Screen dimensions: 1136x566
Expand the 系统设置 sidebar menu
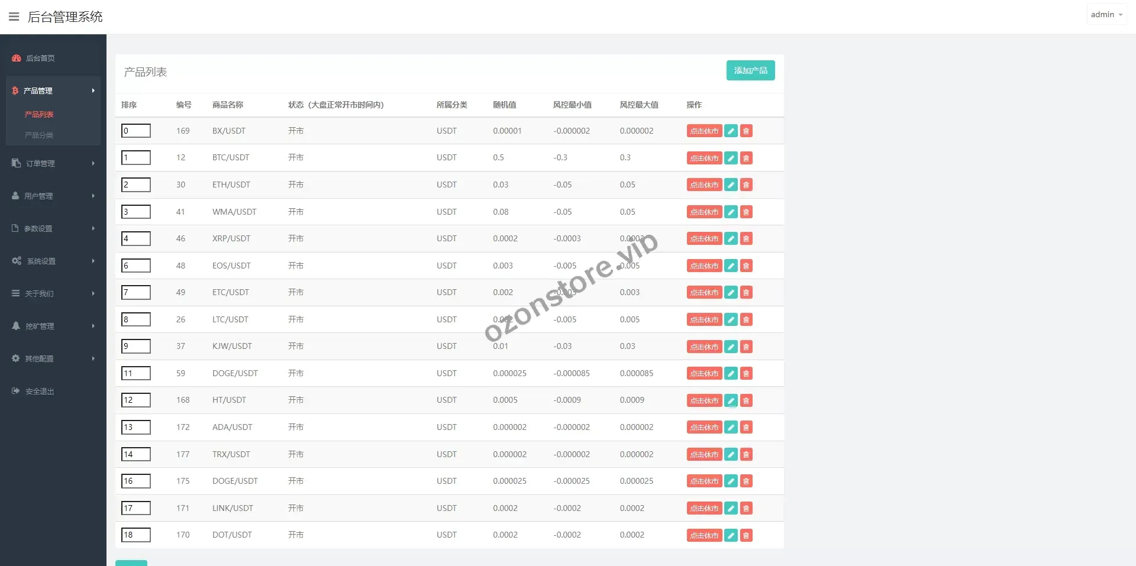[53, 261]
